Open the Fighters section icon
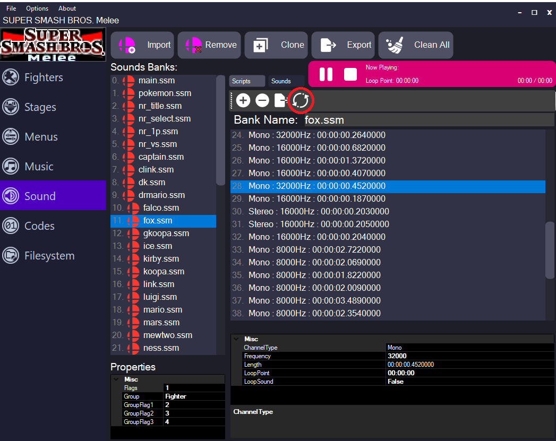The image size is (556, 441). (11, 77)
